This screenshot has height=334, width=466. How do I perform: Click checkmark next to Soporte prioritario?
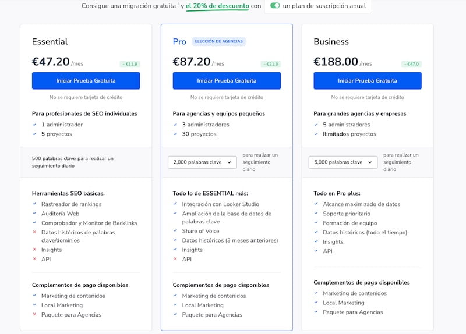point(316,214)
